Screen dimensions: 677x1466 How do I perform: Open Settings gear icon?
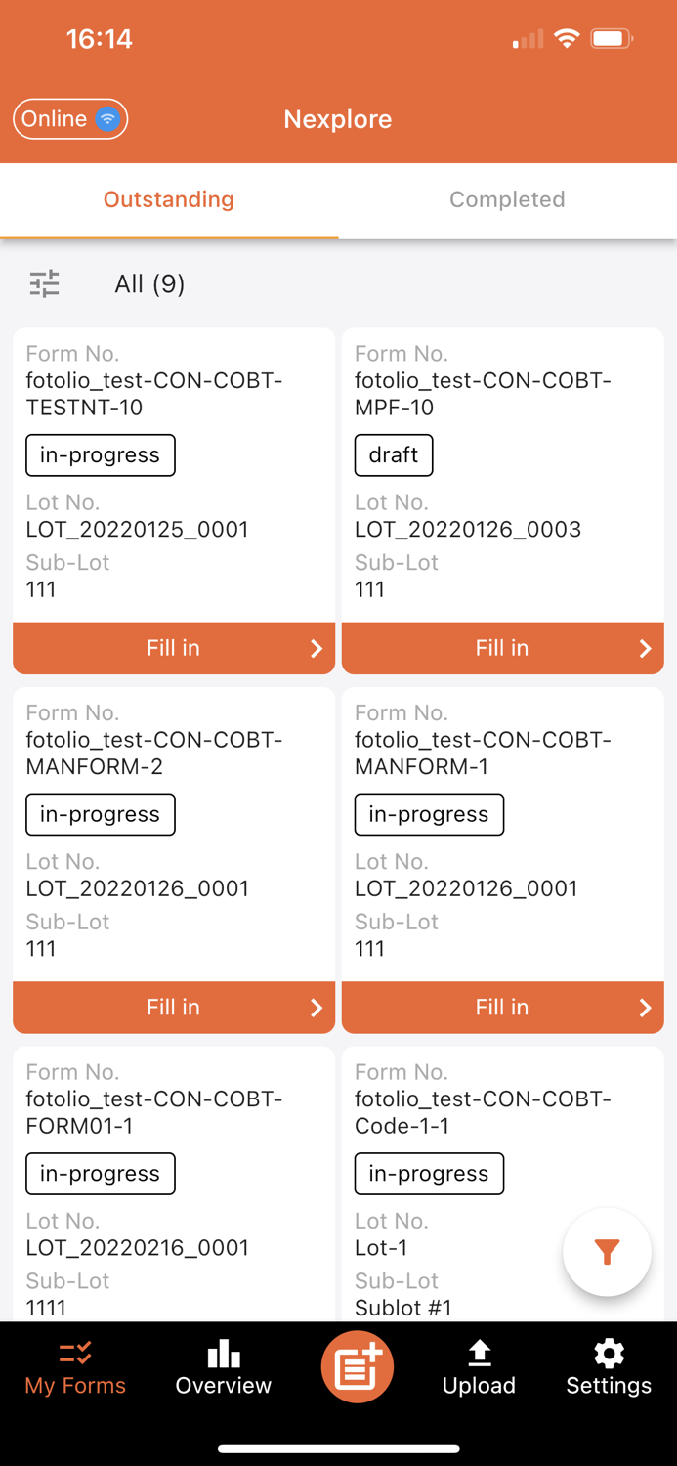(608, 1354)
